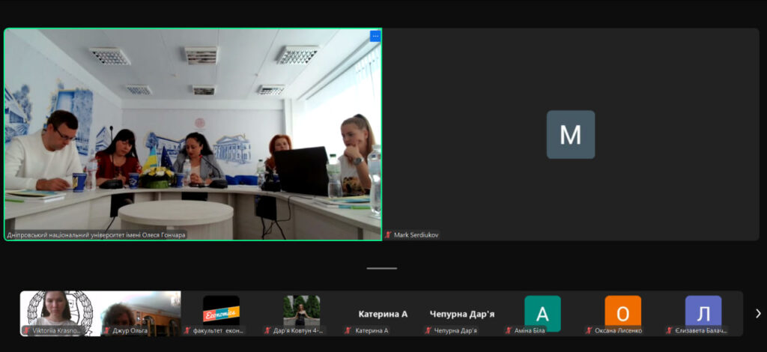Screen dimensions: 767x352
Task: Show next participants with the right arrow
Action: click(x=757, y=314)
